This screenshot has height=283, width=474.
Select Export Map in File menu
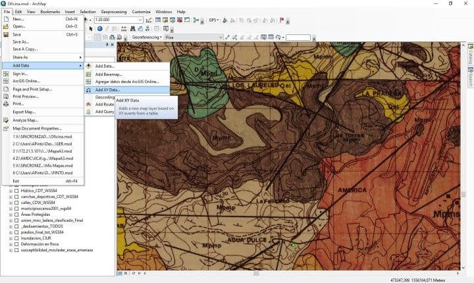click(x=43, y=112)
